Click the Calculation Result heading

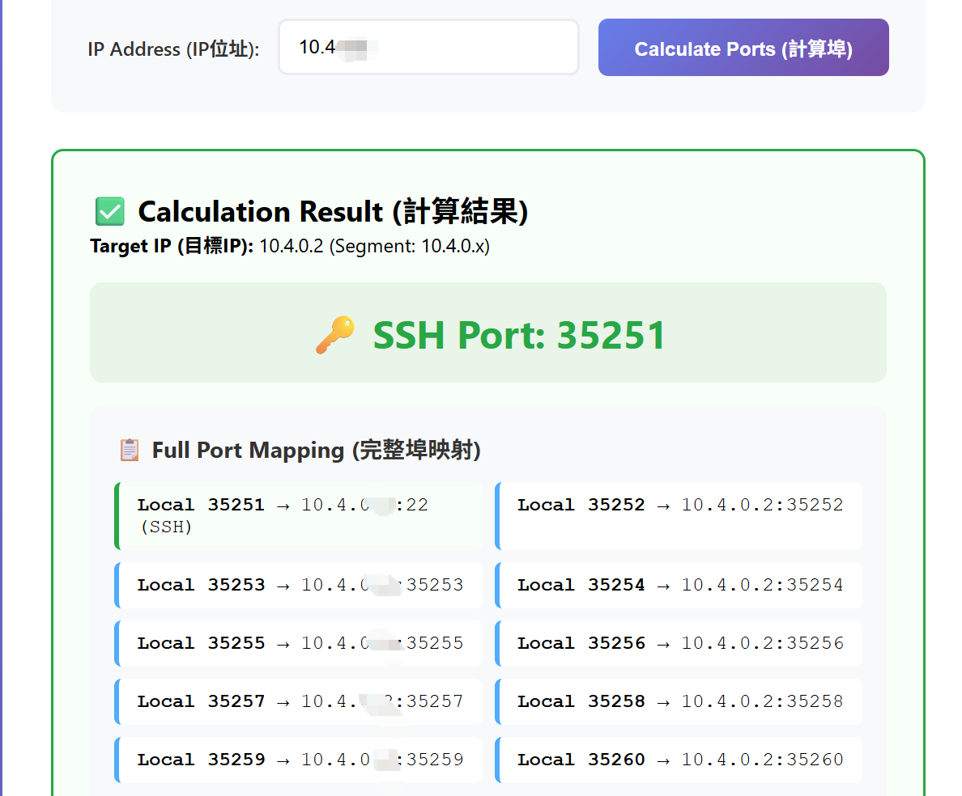333,212
